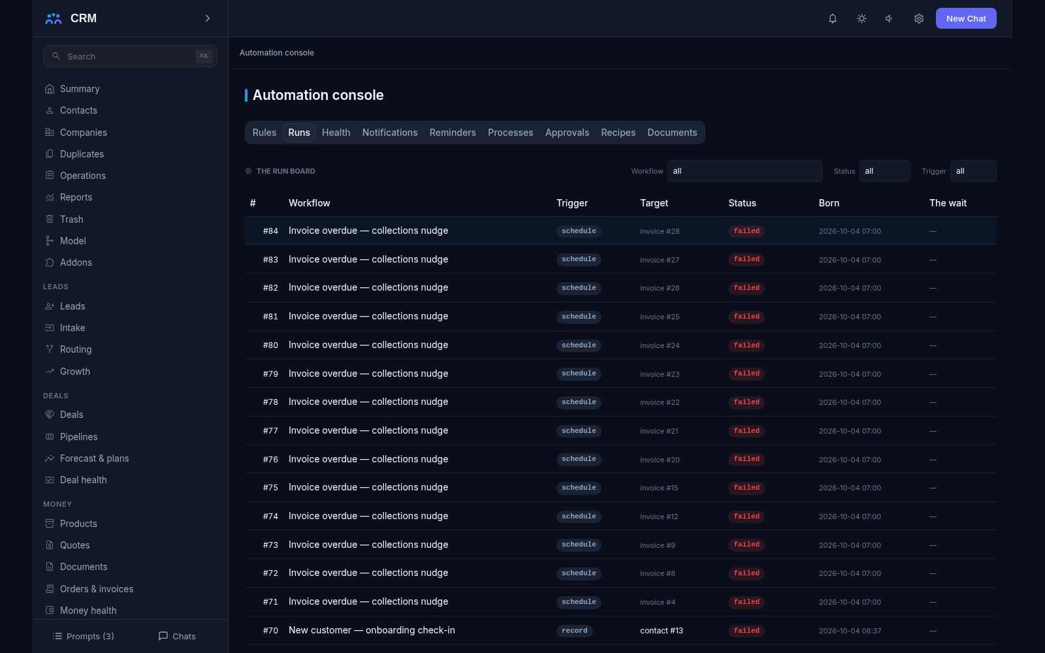
Task: Switch to the Health tab
Action: [336, 133]
